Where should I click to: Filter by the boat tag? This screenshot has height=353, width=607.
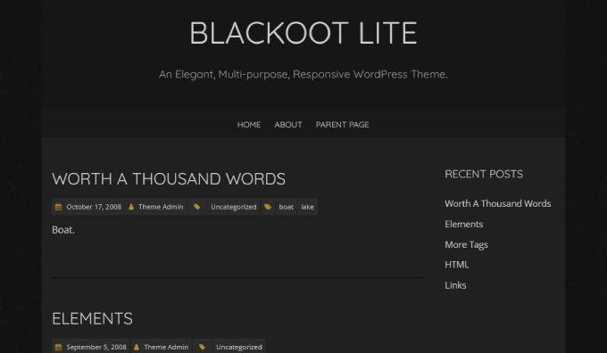(286, 207)
